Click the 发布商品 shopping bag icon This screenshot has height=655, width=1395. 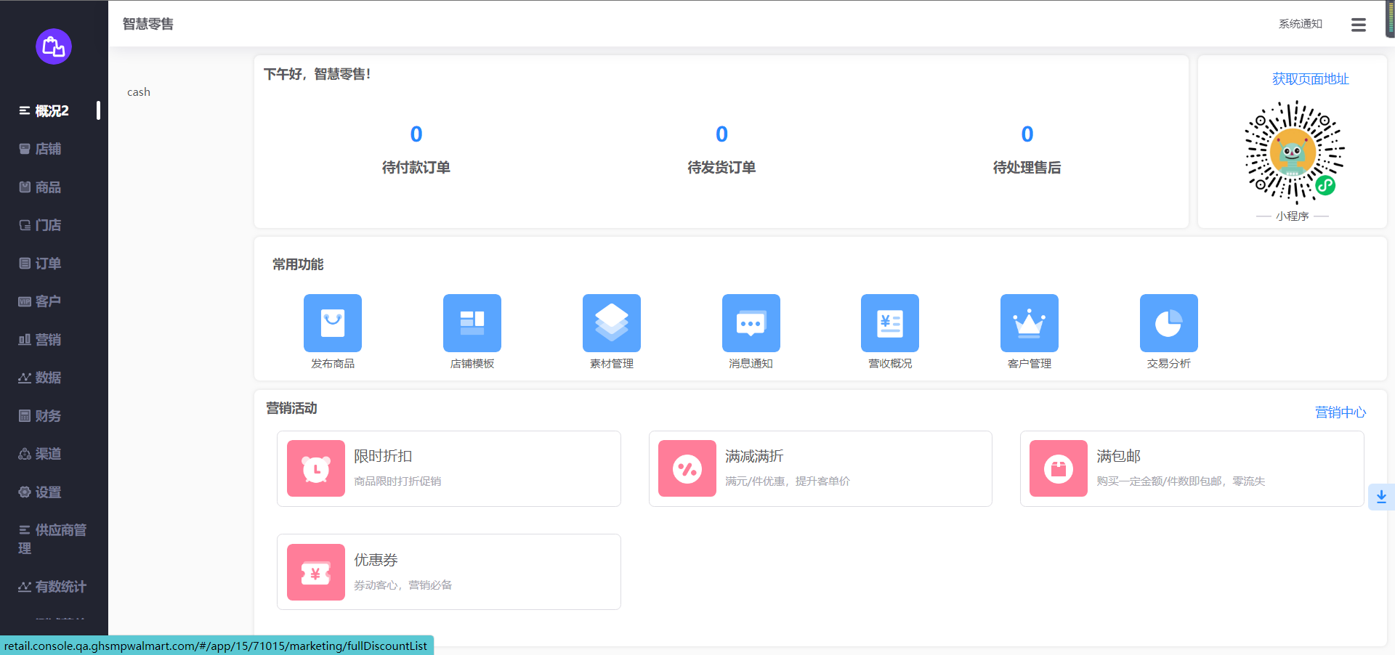332,323
